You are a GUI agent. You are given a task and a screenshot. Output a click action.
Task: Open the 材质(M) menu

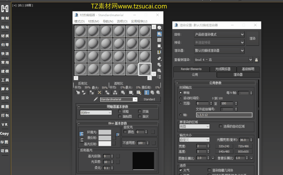point(94,21)
